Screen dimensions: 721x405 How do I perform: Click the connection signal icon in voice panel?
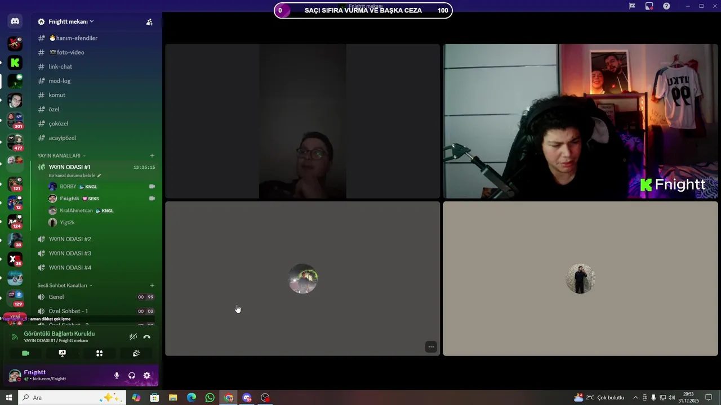[15, 337]
